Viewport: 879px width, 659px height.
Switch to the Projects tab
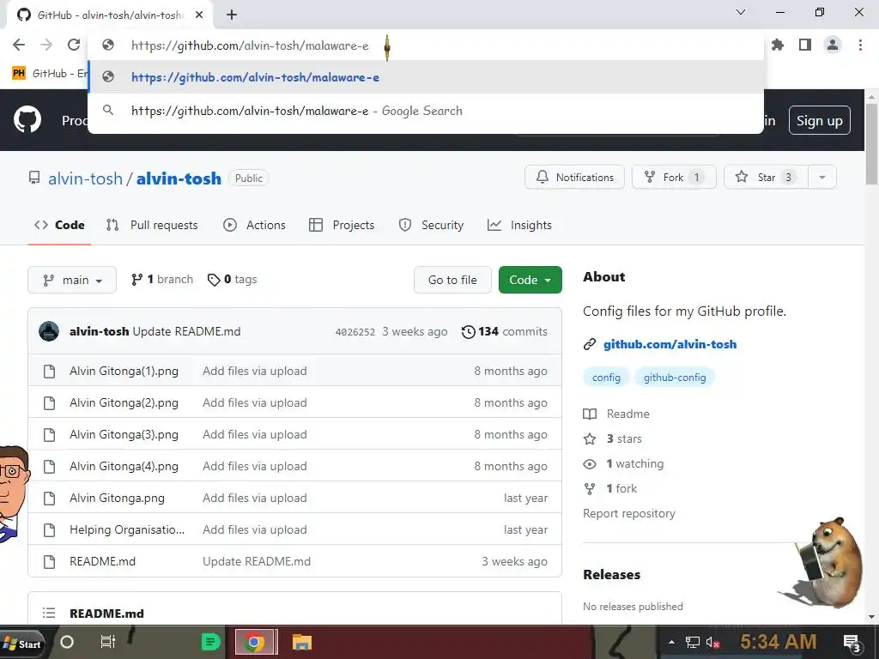click(x=342, y=226)
